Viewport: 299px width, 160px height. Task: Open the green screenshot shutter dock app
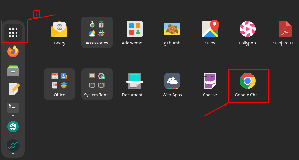(13, 127)
